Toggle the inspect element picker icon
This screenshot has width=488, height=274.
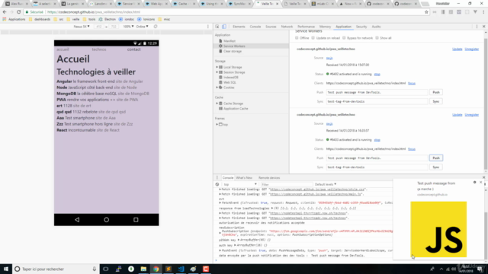click(x=217, y=27)
